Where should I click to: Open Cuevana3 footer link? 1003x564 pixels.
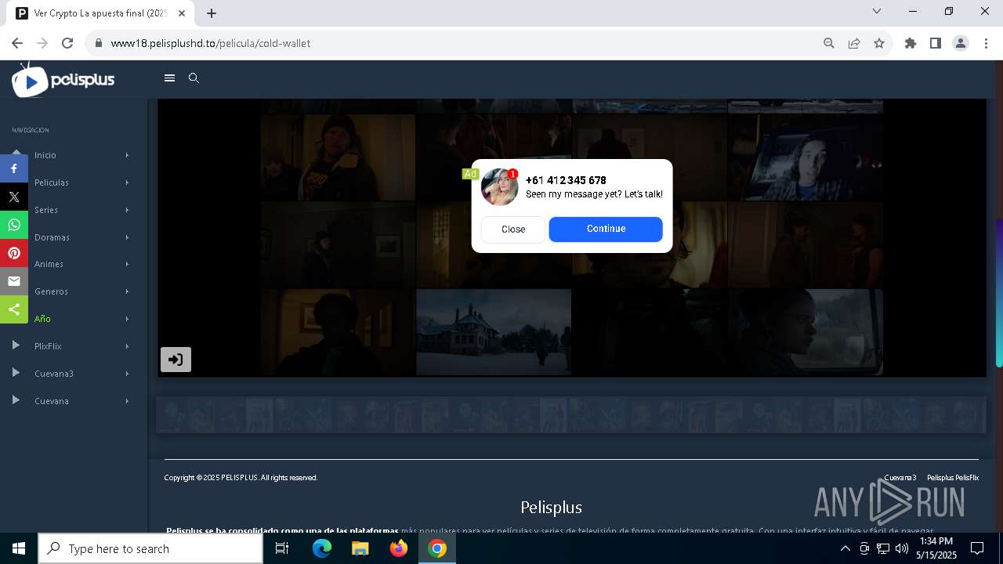click(x=900, y=478)
